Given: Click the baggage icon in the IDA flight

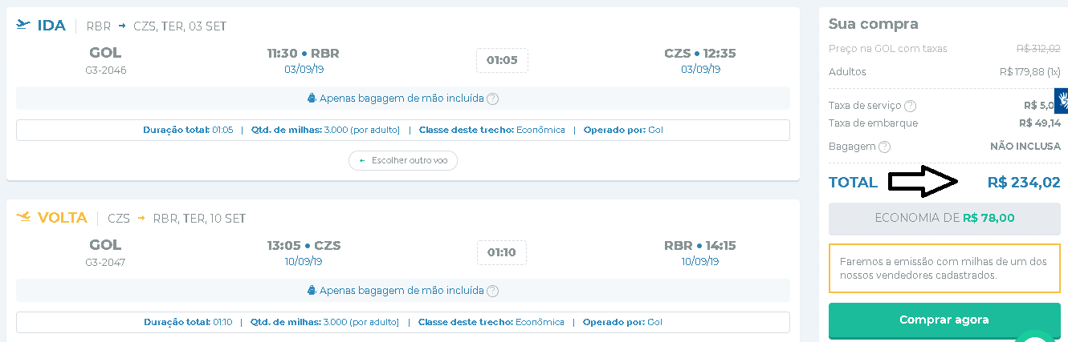Looking at the screenshot, I should click(312, 99).
